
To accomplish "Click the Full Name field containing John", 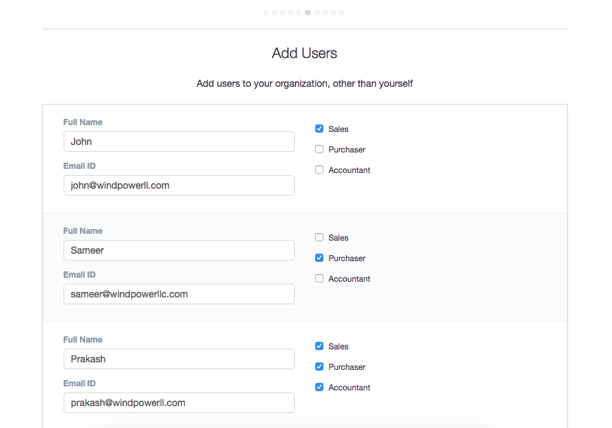I will click(178, 142).
